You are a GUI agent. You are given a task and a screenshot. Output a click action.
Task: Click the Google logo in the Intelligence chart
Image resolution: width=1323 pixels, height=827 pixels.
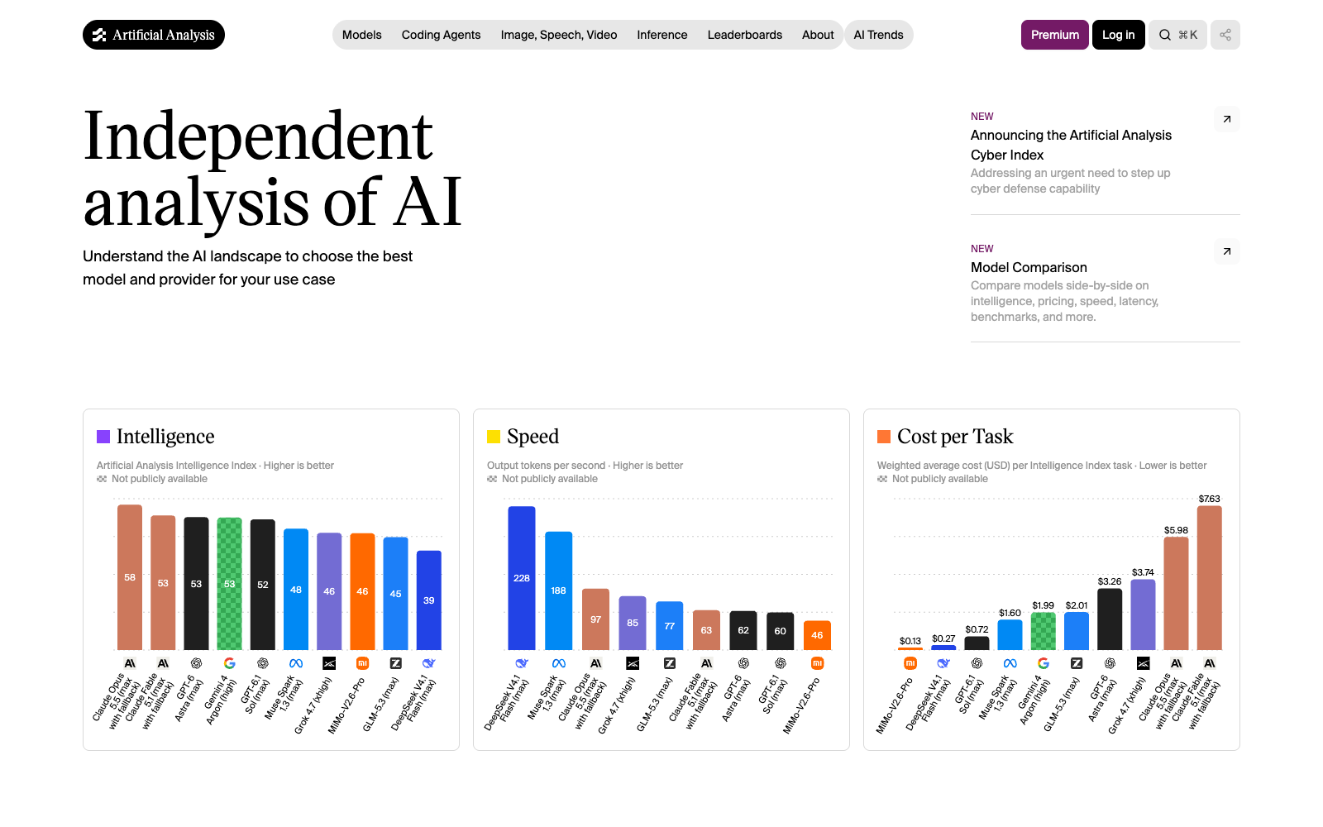230,663
